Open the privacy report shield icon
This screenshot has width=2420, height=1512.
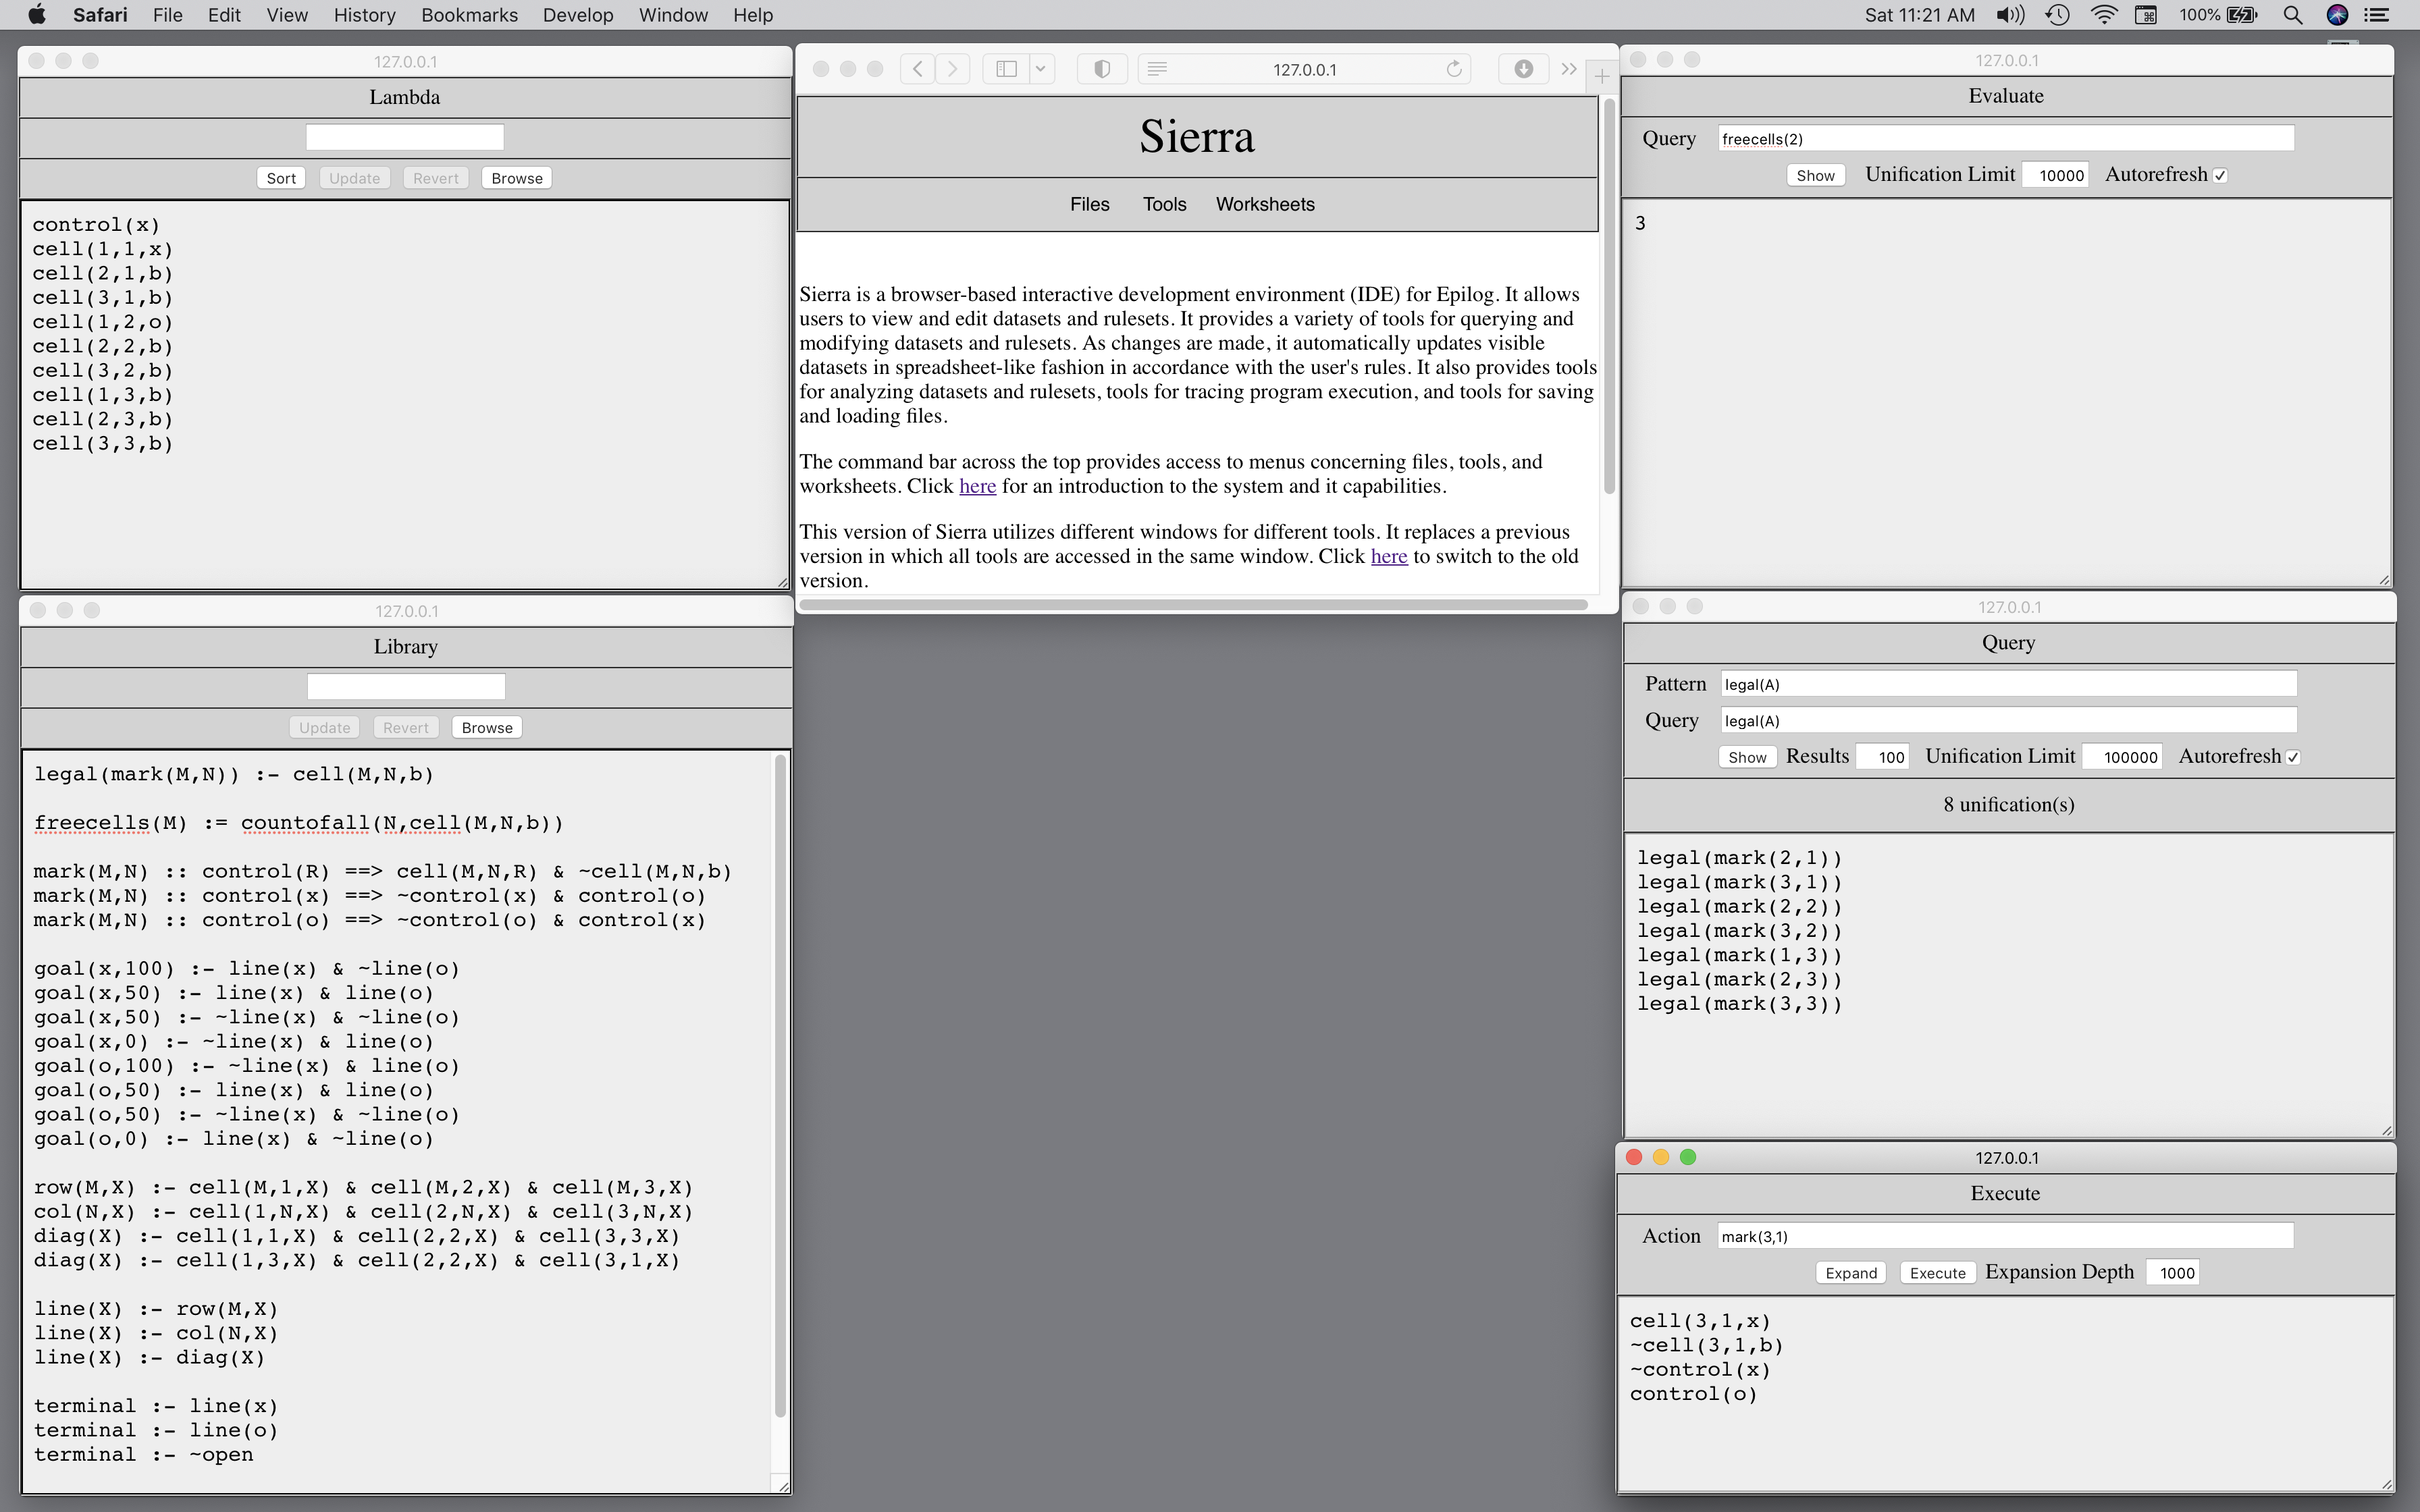[x=1102, y=69]
